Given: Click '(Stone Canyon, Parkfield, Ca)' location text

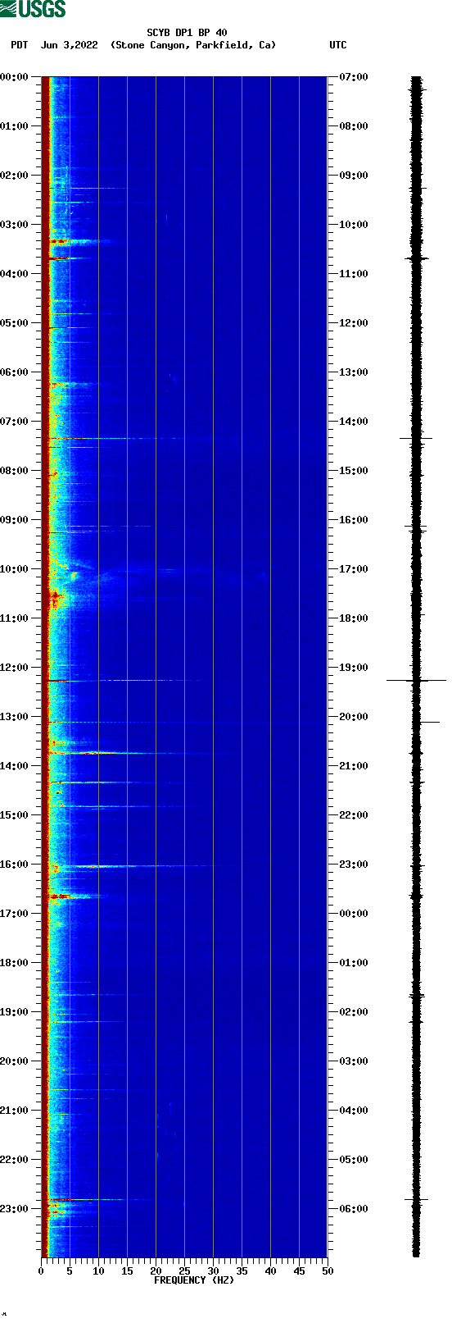Looking at the screenshot, I should coord(193,45).
